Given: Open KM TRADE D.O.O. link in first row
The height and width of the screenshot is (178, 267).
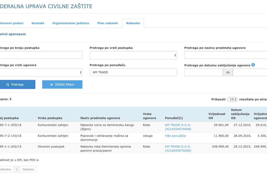Looking at the screenshot, I should (178, 125).
